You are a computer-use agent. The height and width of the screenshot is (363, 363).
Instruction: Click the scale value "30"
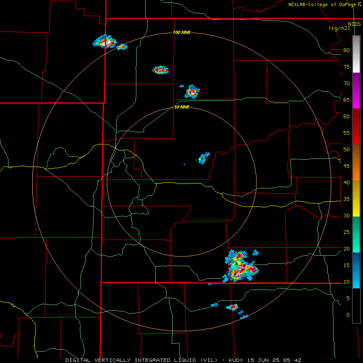(346, 216)
